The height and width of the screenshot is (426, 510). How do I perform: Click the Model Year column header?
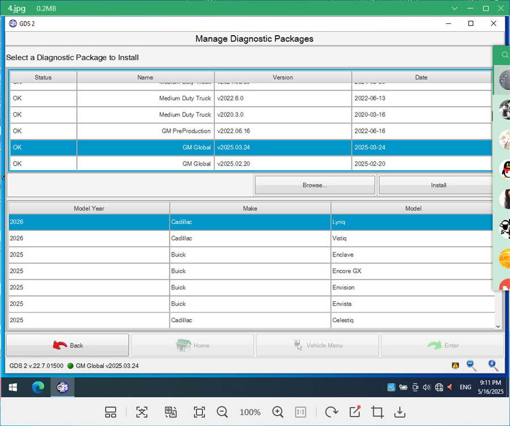(x=89, y=208)
